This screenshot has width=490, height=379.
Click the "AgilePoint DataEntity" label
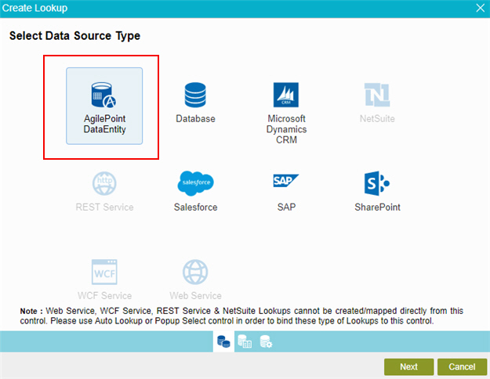pos(105,124)
